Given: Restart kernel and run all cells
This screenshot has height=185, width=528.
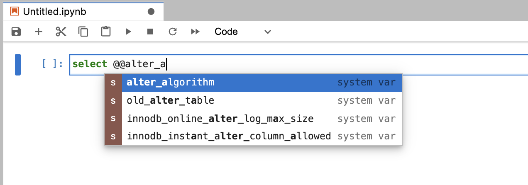Looking at the screenshot, I should click(x=195, y=32).
